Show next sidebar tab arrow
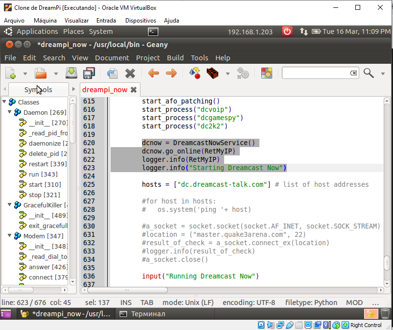Viewport: 393px width, 330px height. [x=73, y=89]
